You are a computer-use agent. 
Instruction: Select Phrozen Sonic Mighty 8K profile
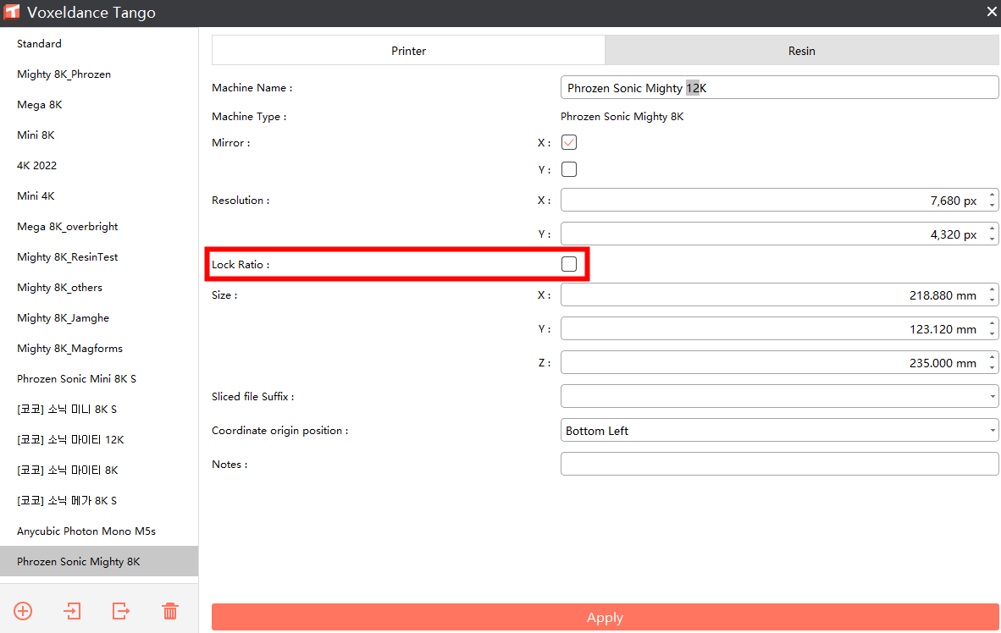click(99, 562)
